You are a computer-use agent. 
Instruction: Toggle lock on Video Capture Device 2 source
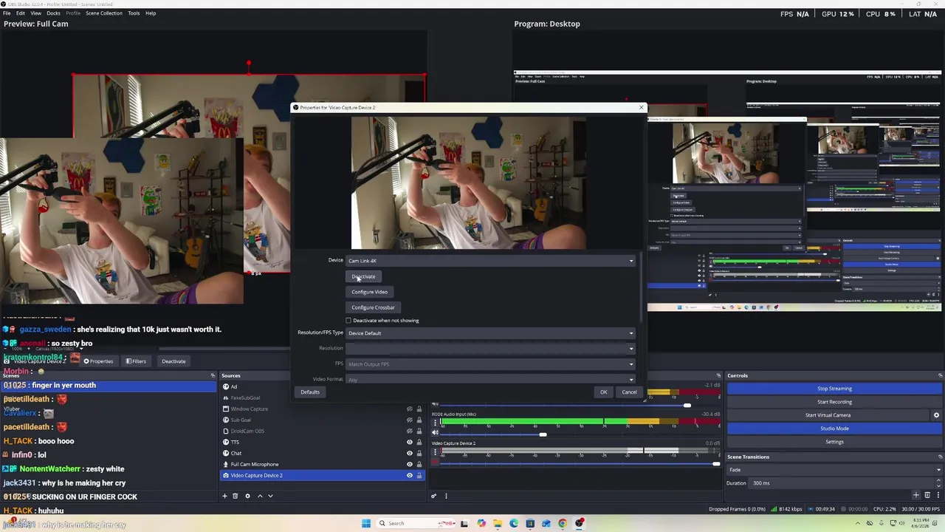419,475
